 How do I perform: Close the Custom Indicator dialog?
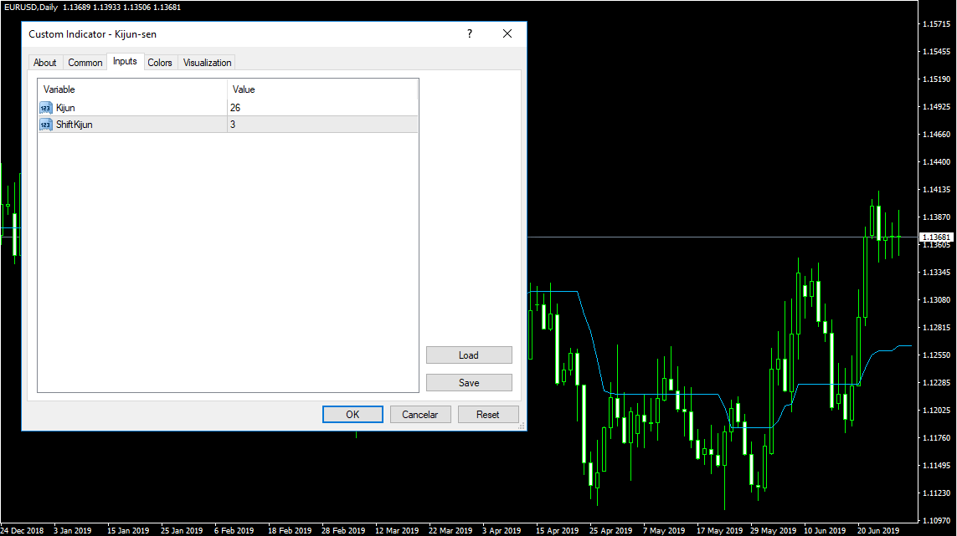(507, 33)
